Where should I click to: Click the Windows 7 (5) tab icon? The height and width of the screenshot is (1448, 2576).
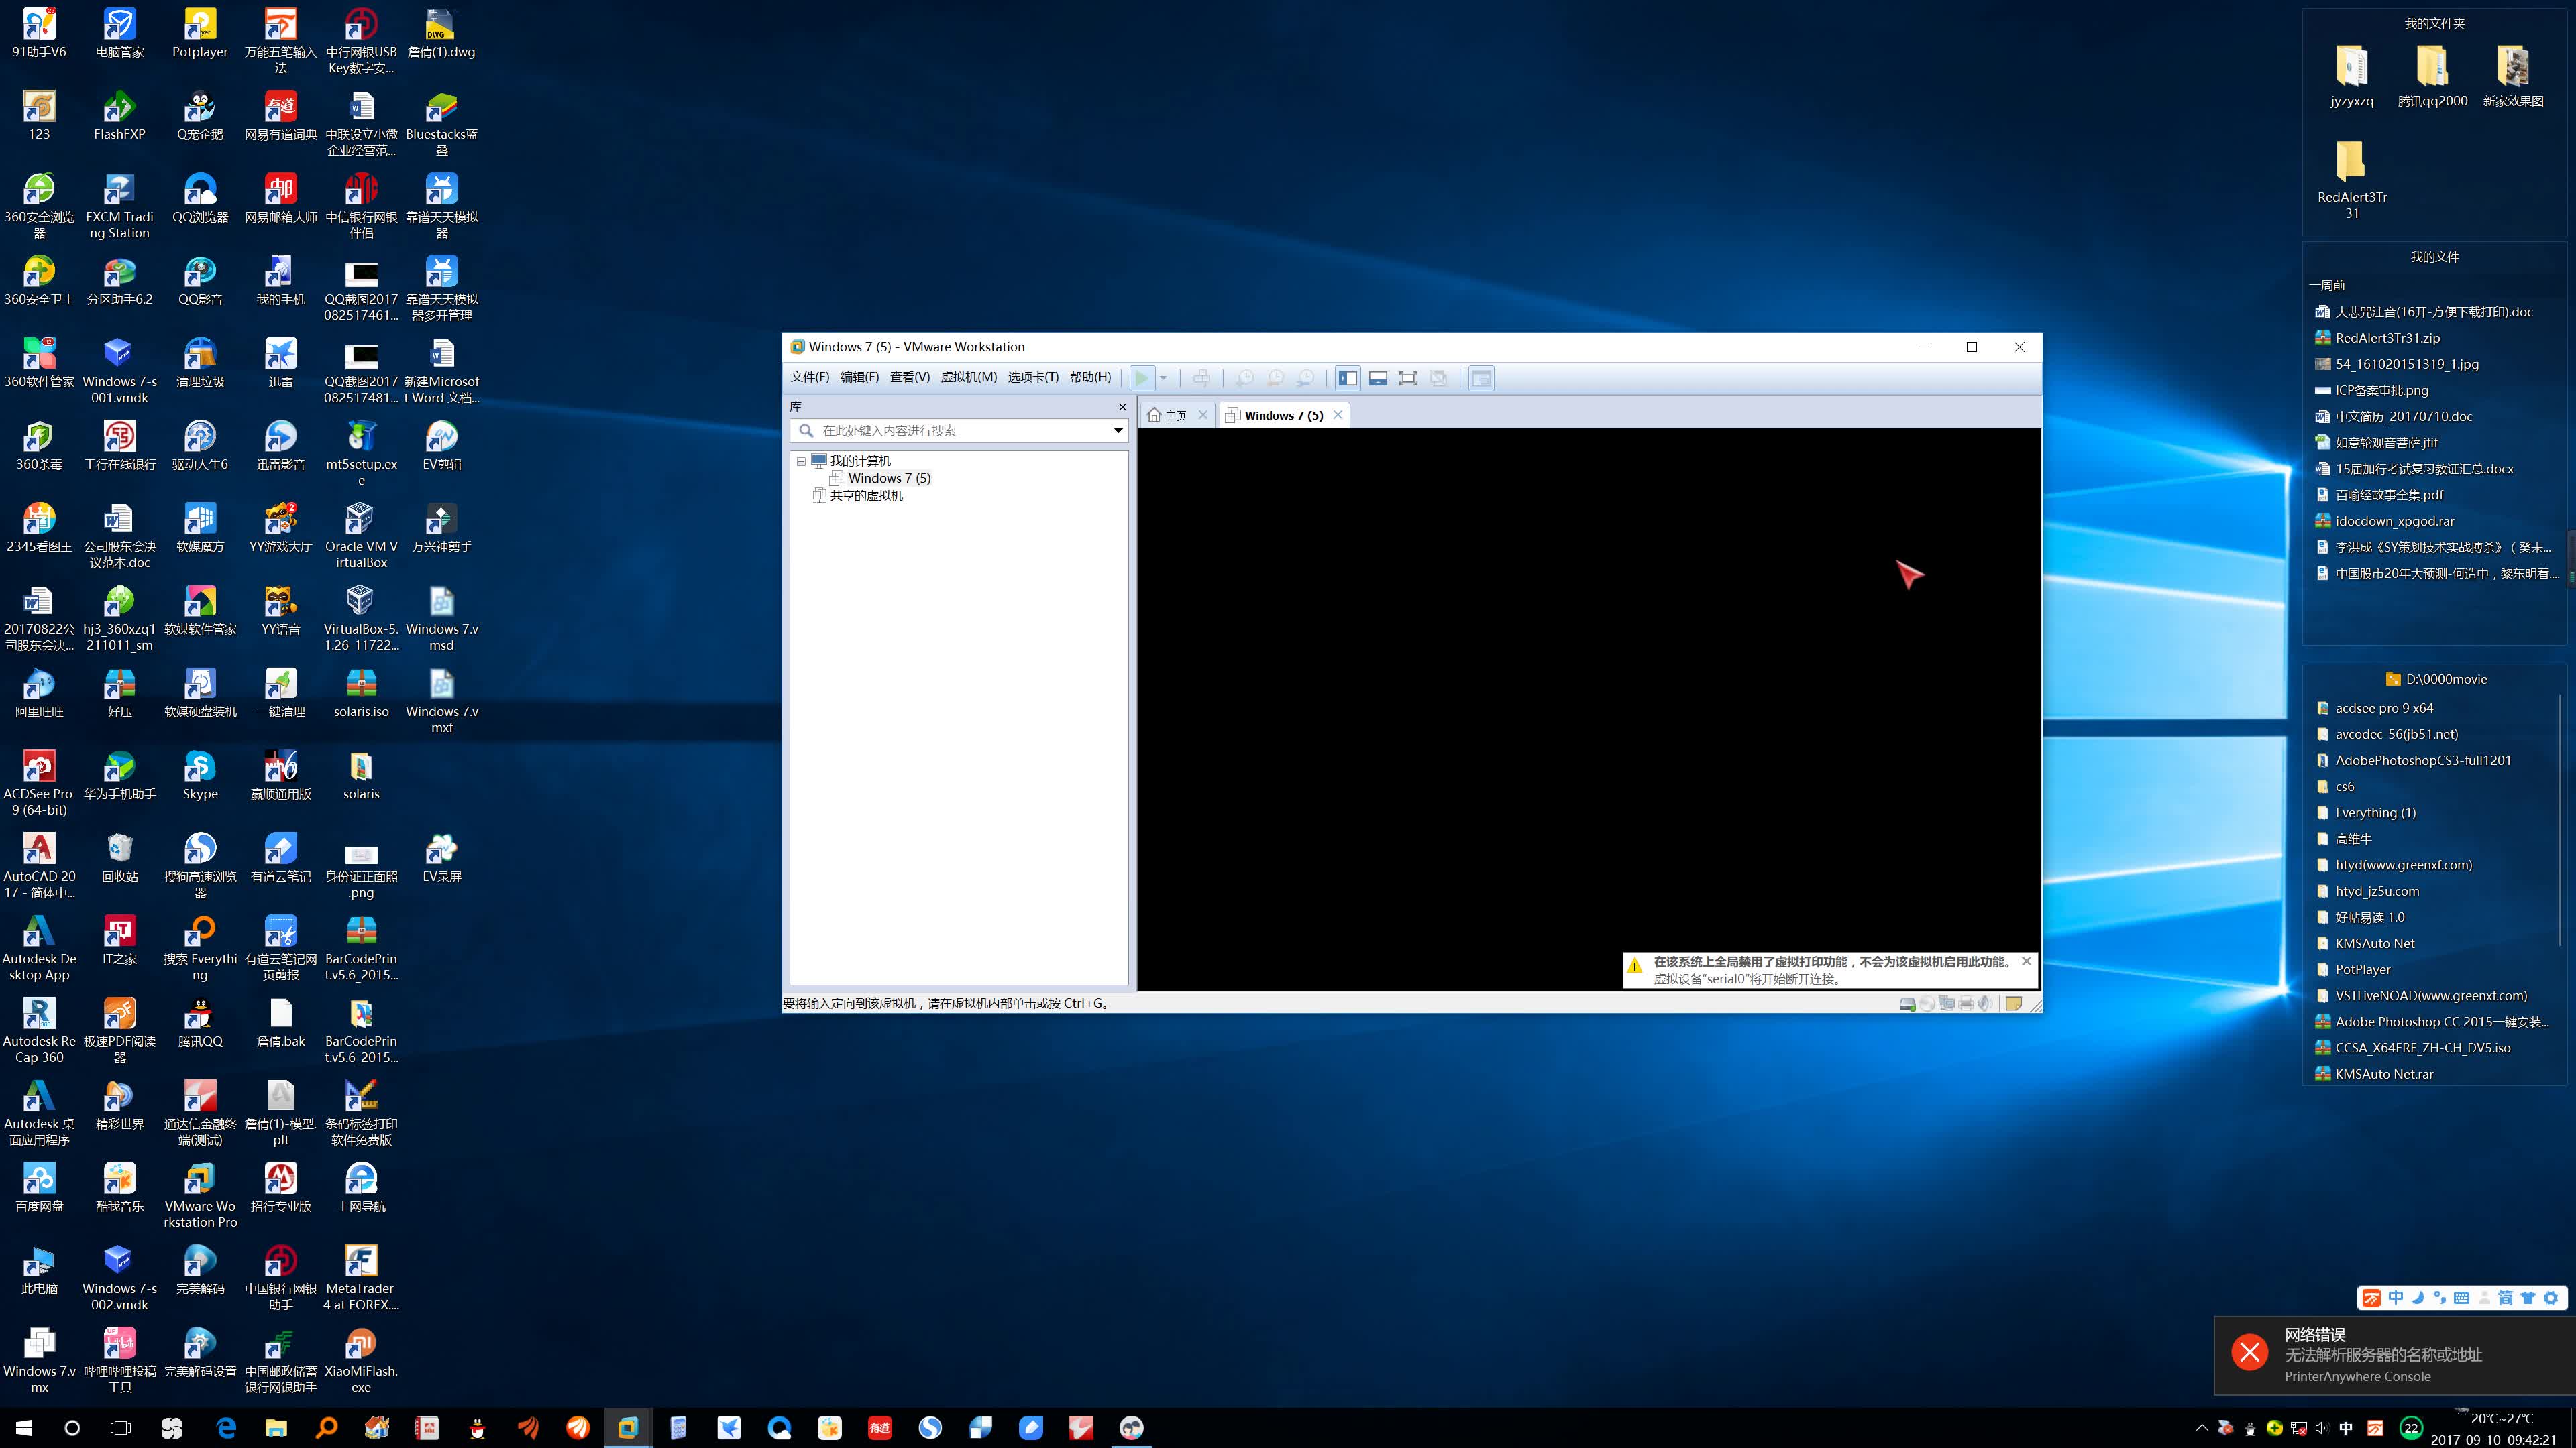point(1233,415)
